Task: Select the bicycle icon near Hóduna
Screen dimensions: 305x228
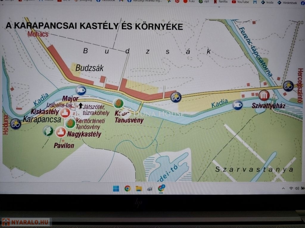Action: click(x=15, y=123)
